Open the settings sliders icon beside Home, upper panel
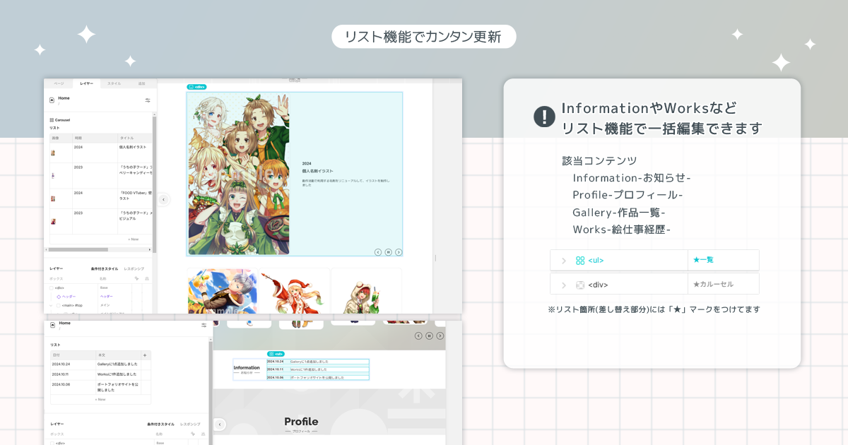Image resolution: width=848 pixels, height=445 pixels. (148, 100)
